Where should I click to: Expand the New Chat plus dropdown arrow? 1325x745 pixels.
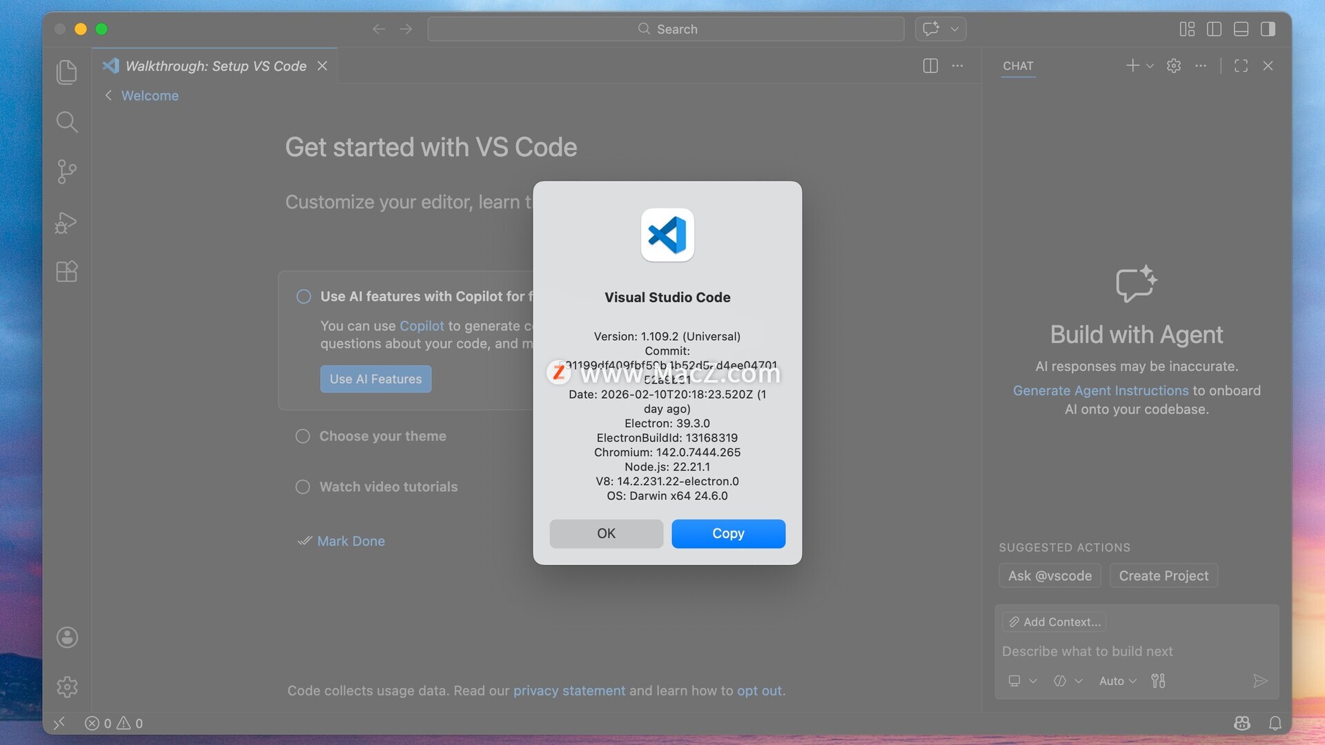1150,66
